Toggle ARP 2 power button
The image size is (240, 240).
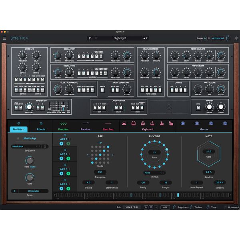tap(65, 150)
